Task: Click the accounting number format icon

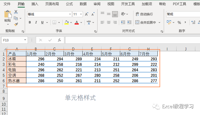Action: (169, 22)
